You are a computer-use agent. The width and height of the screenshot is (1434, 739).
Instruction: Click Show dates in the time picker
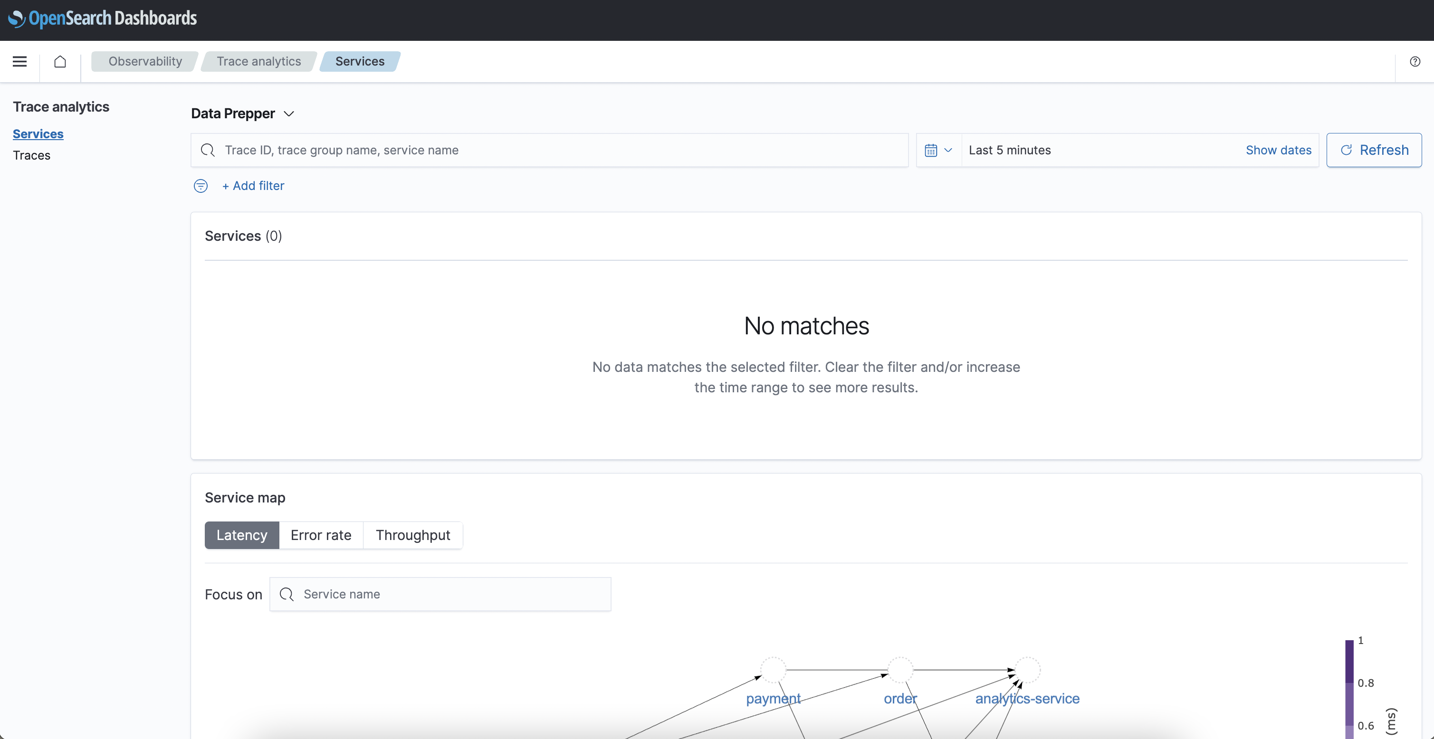pos(1278,150)
